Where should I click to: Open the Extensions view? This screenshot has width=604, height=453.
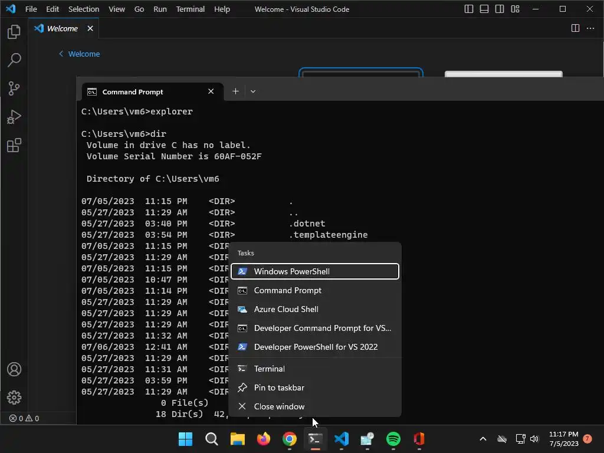pyautogui.click(x=14, y=145)
